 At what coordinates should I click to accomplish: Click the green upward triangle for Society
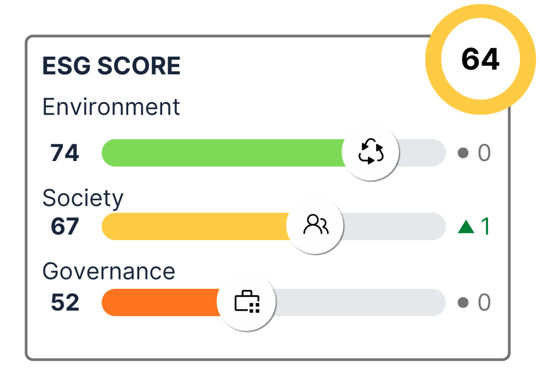point(465,227)
